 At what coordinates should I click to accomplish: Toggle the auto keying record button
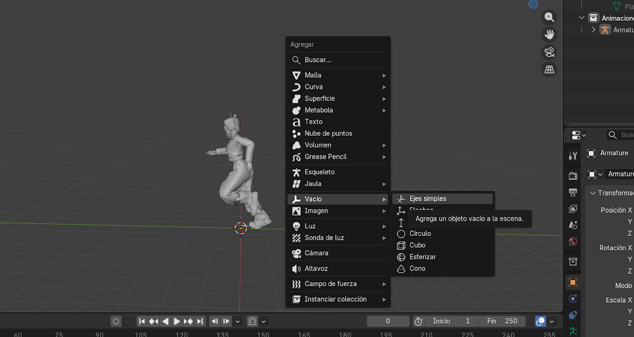116,321
